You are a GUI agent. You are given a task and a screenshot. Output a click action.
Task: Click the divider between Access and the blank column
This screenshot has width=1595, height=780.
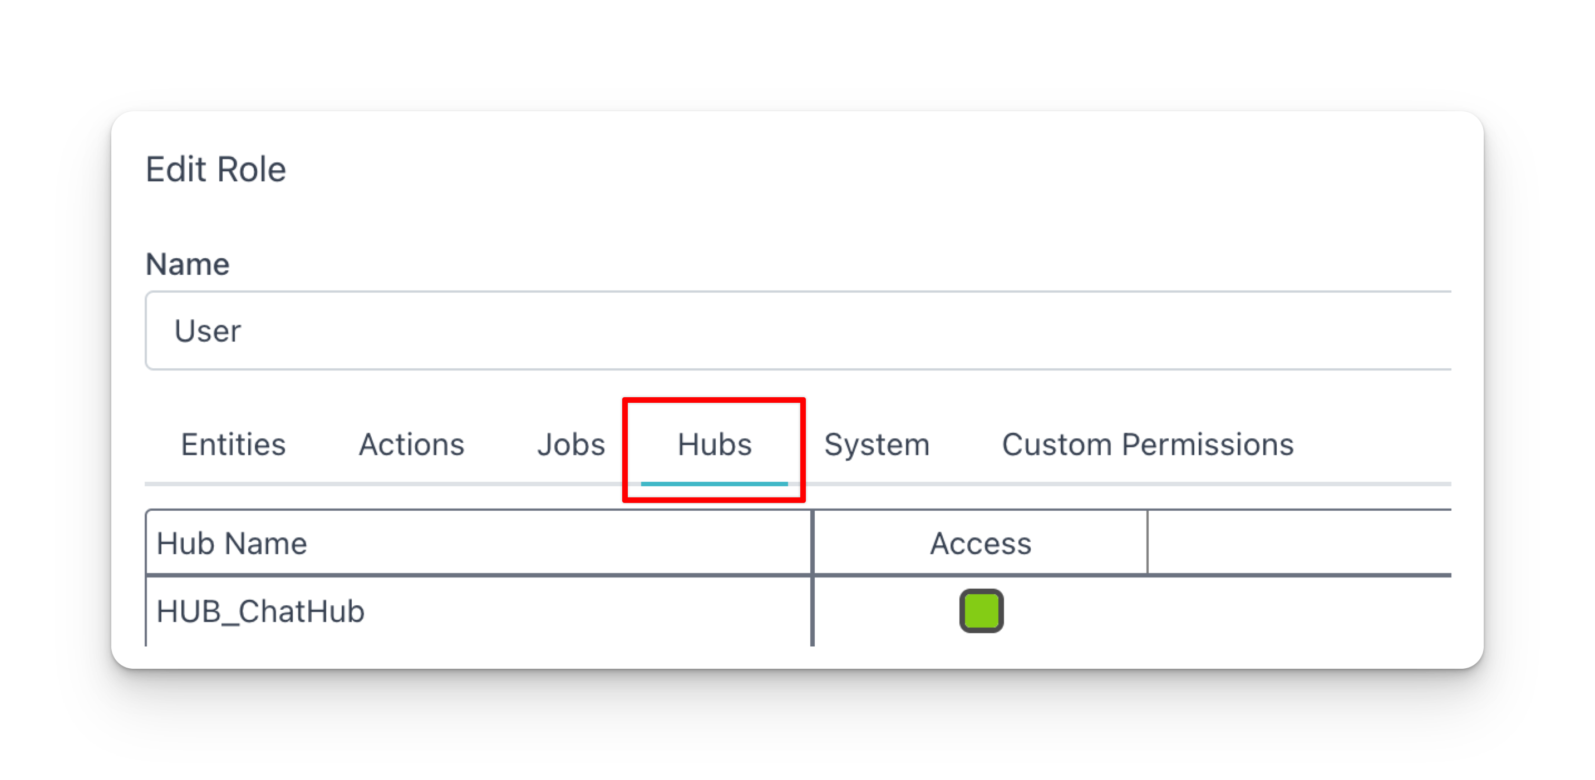point(1148,542)
